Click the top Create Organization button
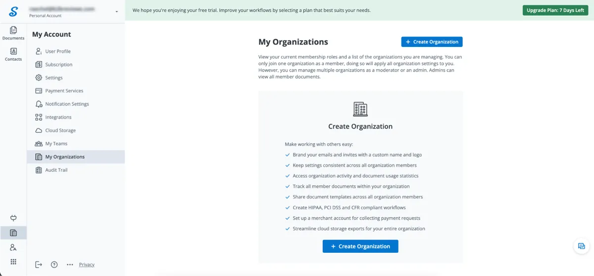This screenshot has height=276, width=594. (432, 42)
